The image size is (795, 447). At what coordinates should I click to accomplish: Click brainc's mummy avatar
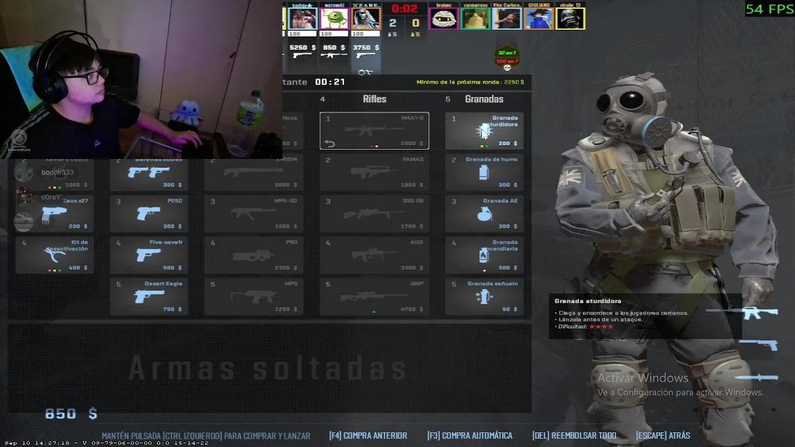443,19
